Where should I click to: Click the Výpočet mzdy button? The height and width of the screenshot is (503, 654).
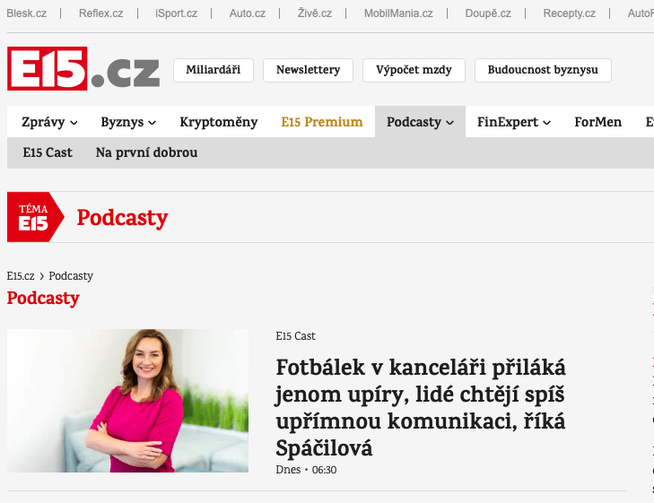(414, 70)
